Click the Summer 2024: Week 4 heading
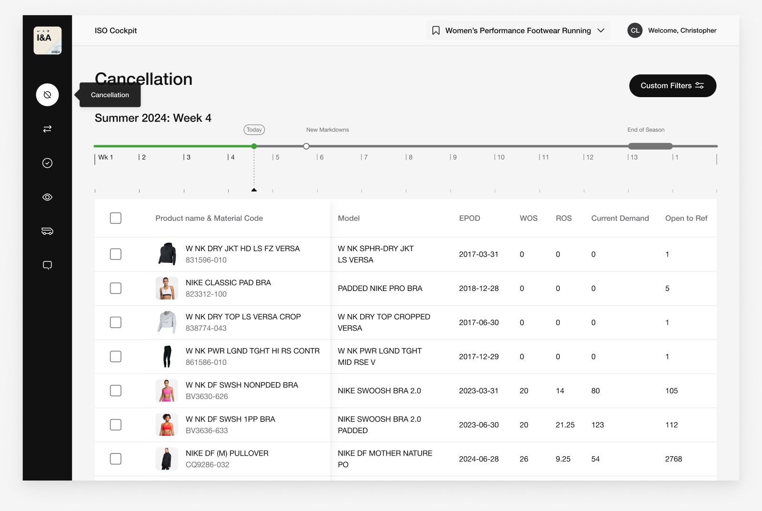 point(153,118)
